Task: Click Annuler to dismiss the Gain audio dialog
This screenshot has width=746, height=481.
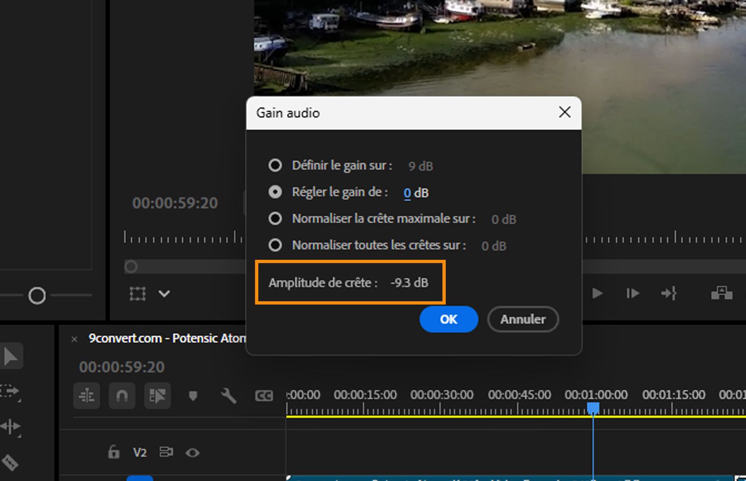Action: [523, 319]
